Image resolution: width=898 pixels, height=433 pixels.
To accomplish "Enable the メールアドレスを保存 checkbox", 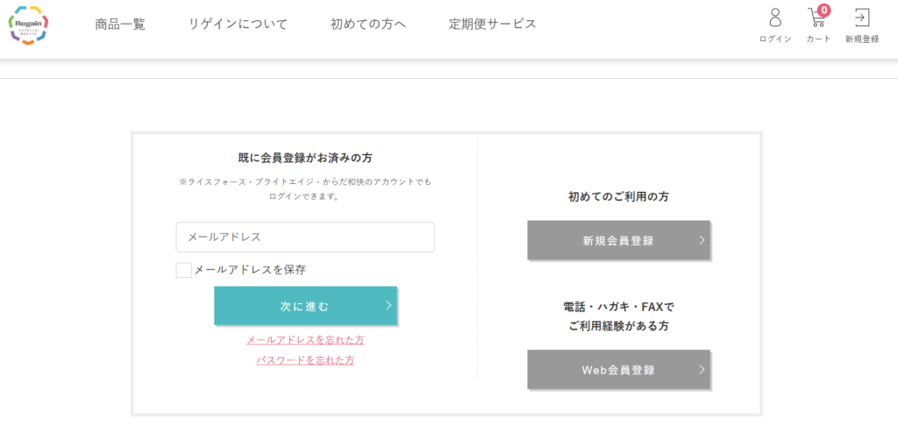I will point(184,270).
